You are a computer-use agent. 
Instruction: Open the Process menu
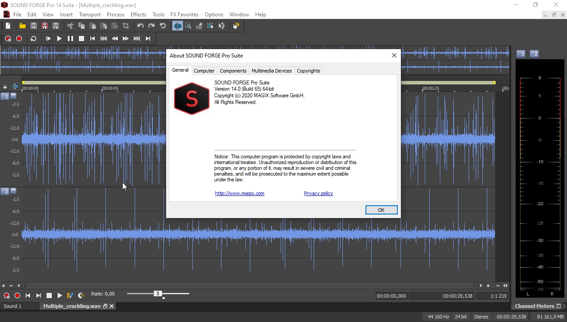(x=116, y=15)
